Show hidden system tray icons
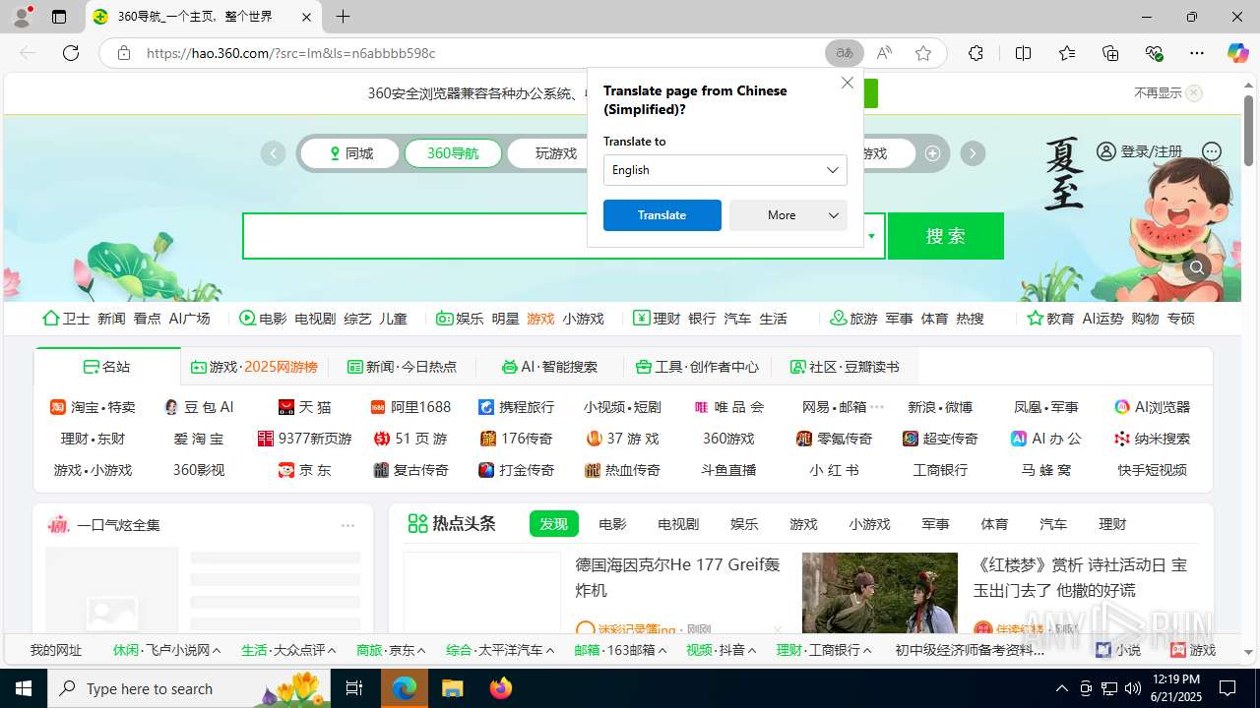 (x=1061, y=688)
